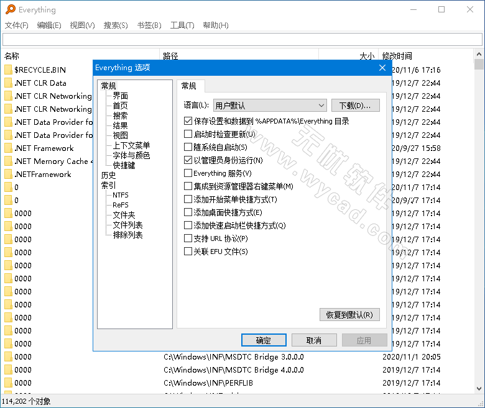Uncheck 以管理员身份运行 option

(188, 160)
